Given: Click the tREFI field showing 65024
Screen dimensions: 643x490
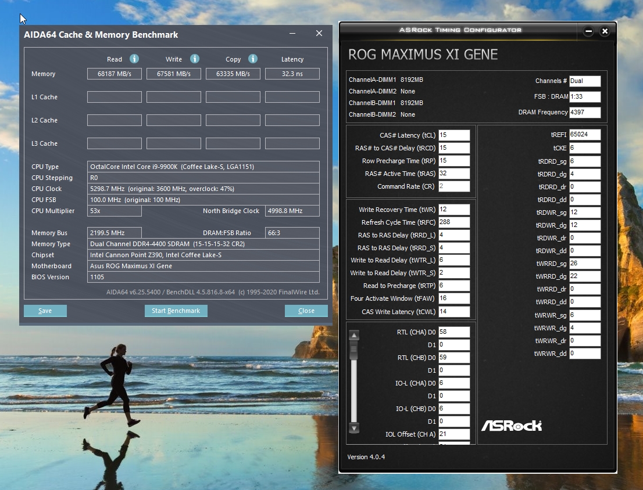Looking at the screenshot, I should point(585,134).
